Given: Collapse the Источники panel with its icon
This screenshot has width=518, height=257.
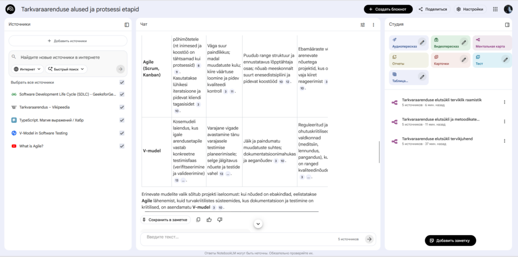Looking at the screenshot, I should click(x=127, y=24).
